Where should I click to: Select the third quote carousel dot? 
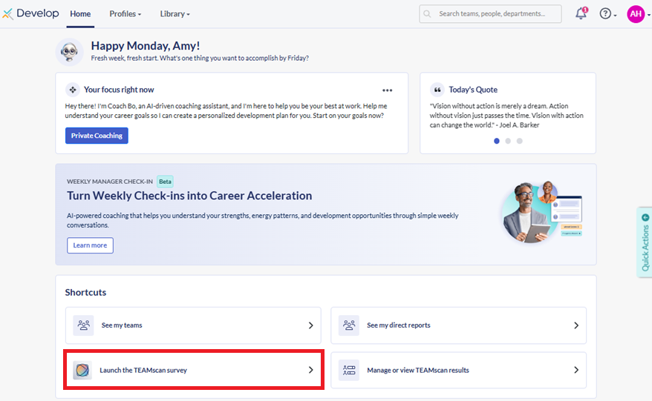click(519, 141)
